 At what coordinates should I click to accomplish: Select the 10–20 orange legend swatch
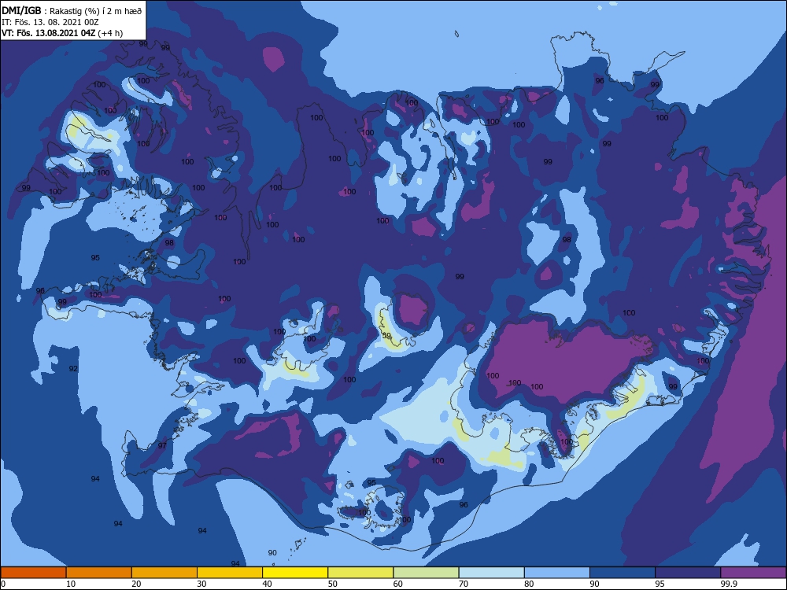coord(99,573)
